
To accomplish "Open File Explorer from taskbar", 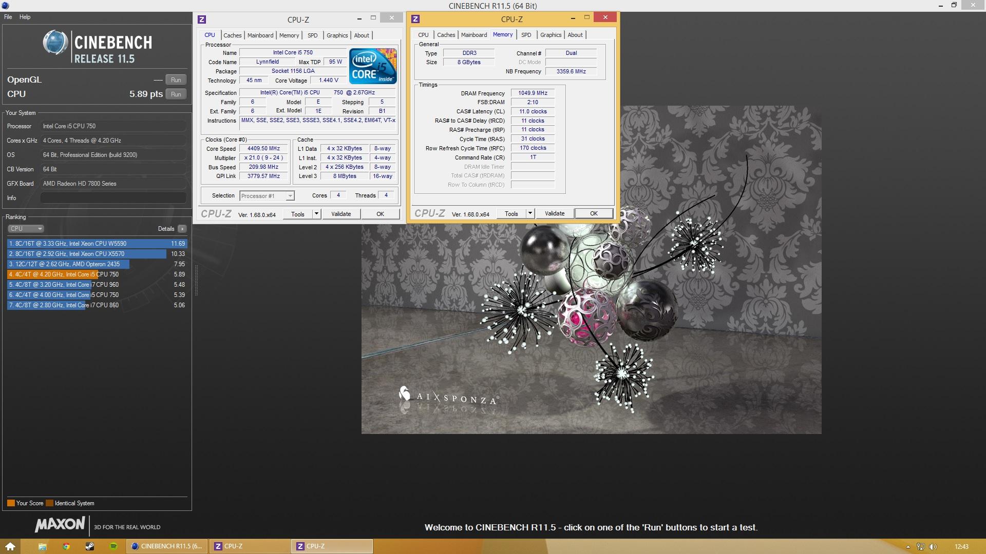I will (x=43, y=546).
